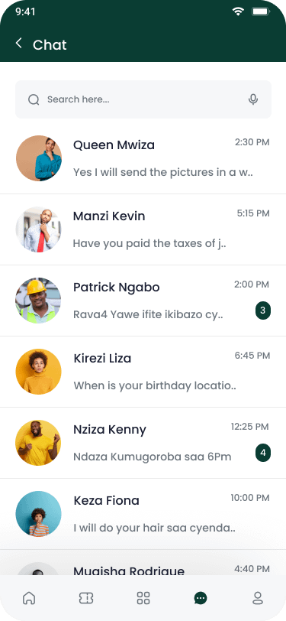The image size is (286, 621).
Task: Open the Home tab in bottom navigation
Action: pos(29,597)
